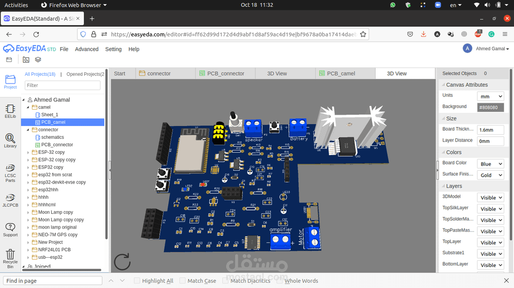Click the image toolbar icon under logo

coord(26,59)
